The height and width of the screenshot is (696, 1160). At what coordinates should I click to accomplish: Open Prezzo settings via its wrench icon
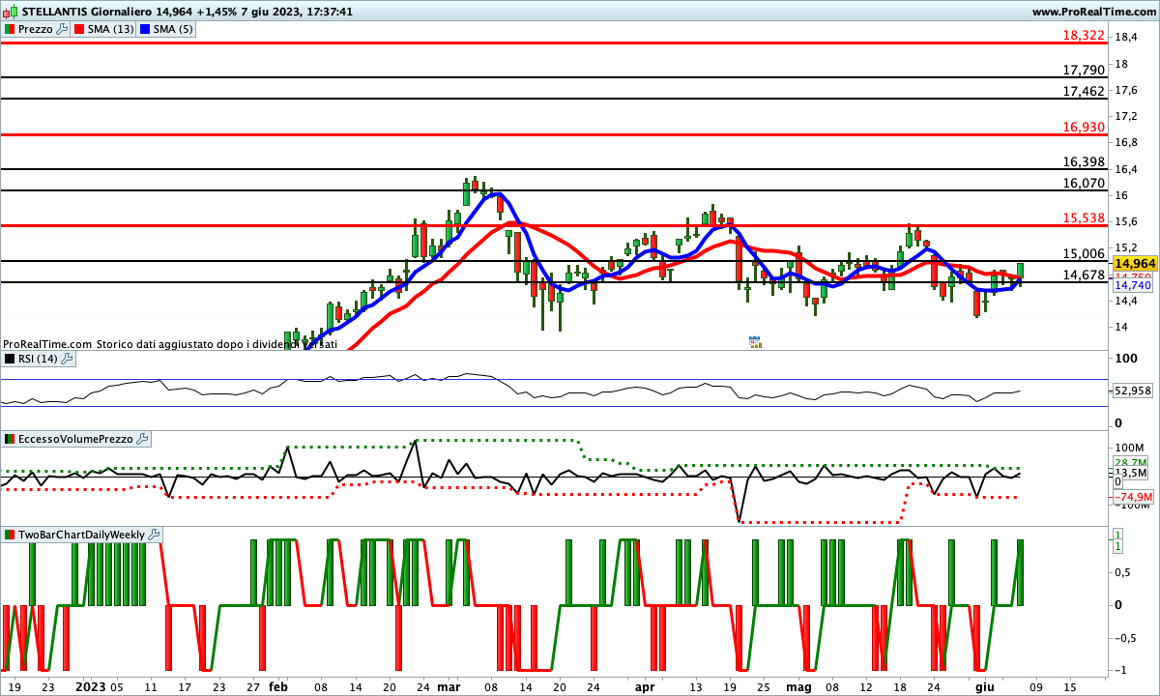[x=63, y=29]
